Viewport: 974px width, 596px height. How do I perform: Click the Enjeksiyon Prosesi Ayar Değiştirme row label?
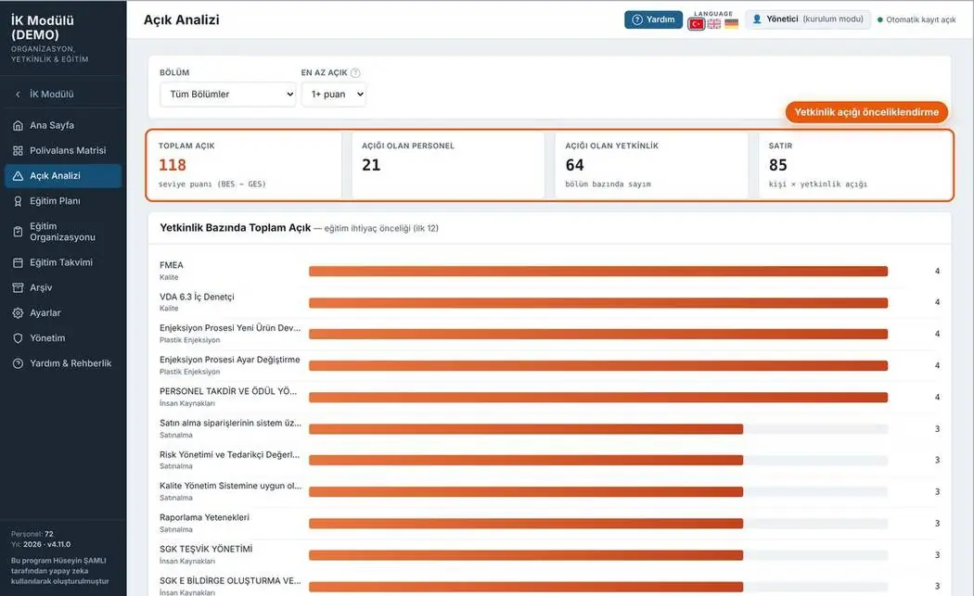(x=230, y=360)
